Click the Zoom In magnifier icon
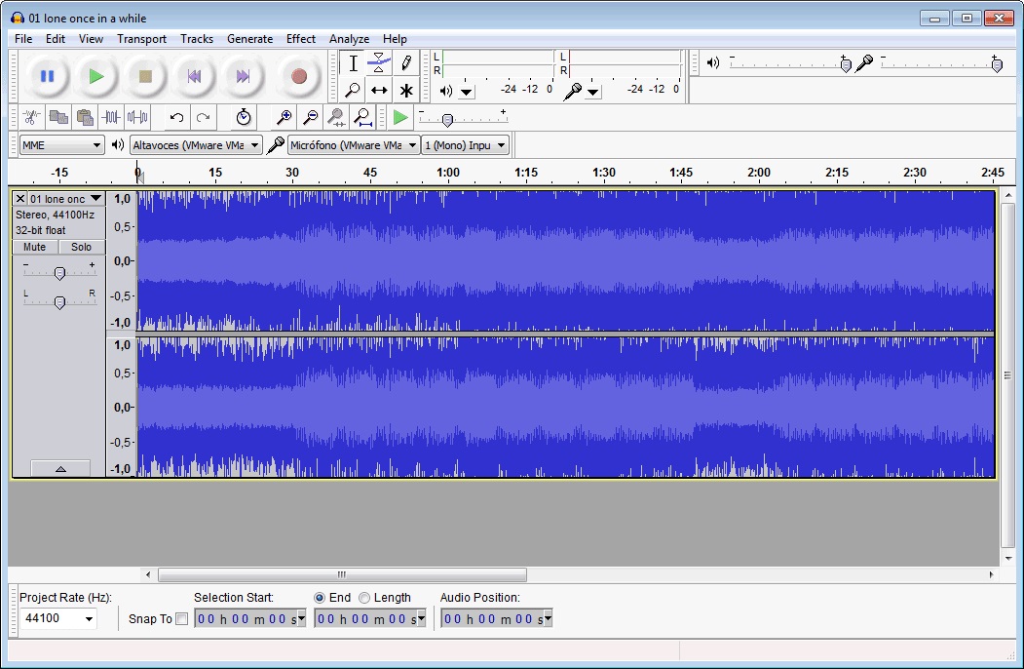 [x=284, y=118]
